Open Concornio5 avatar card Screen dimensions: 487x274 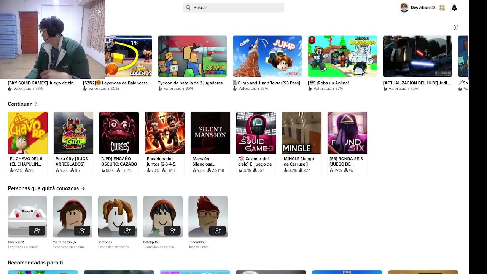(208, 217)
